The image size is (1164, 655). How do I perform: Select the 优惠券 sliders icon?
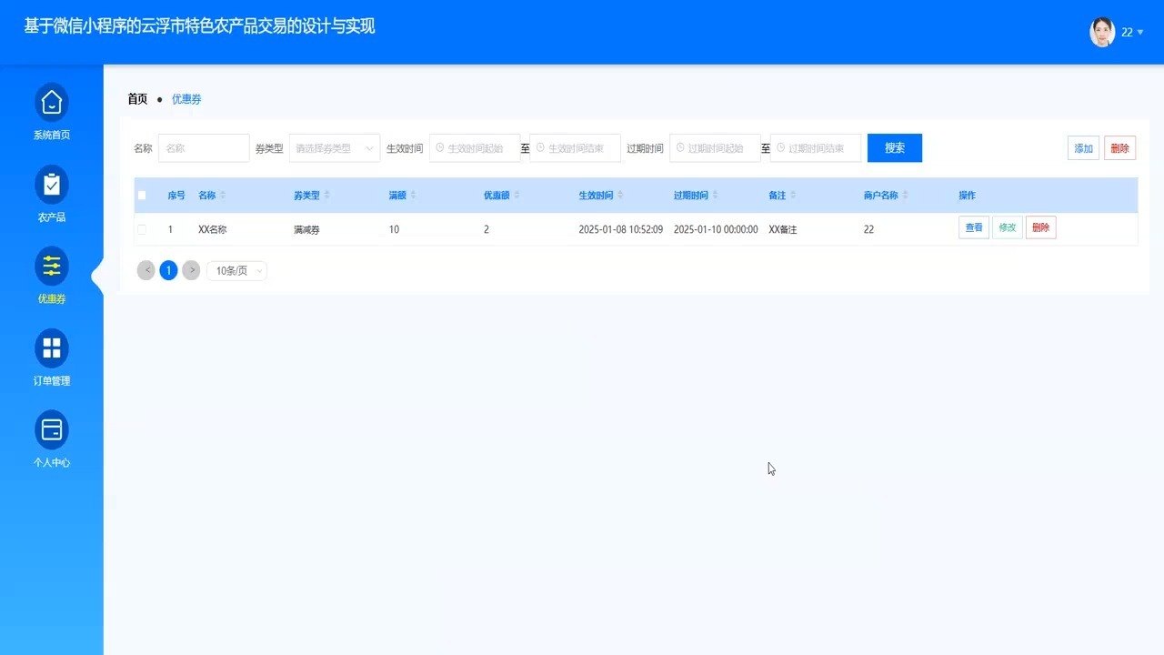pyautogui.click(x=52, y=266)
